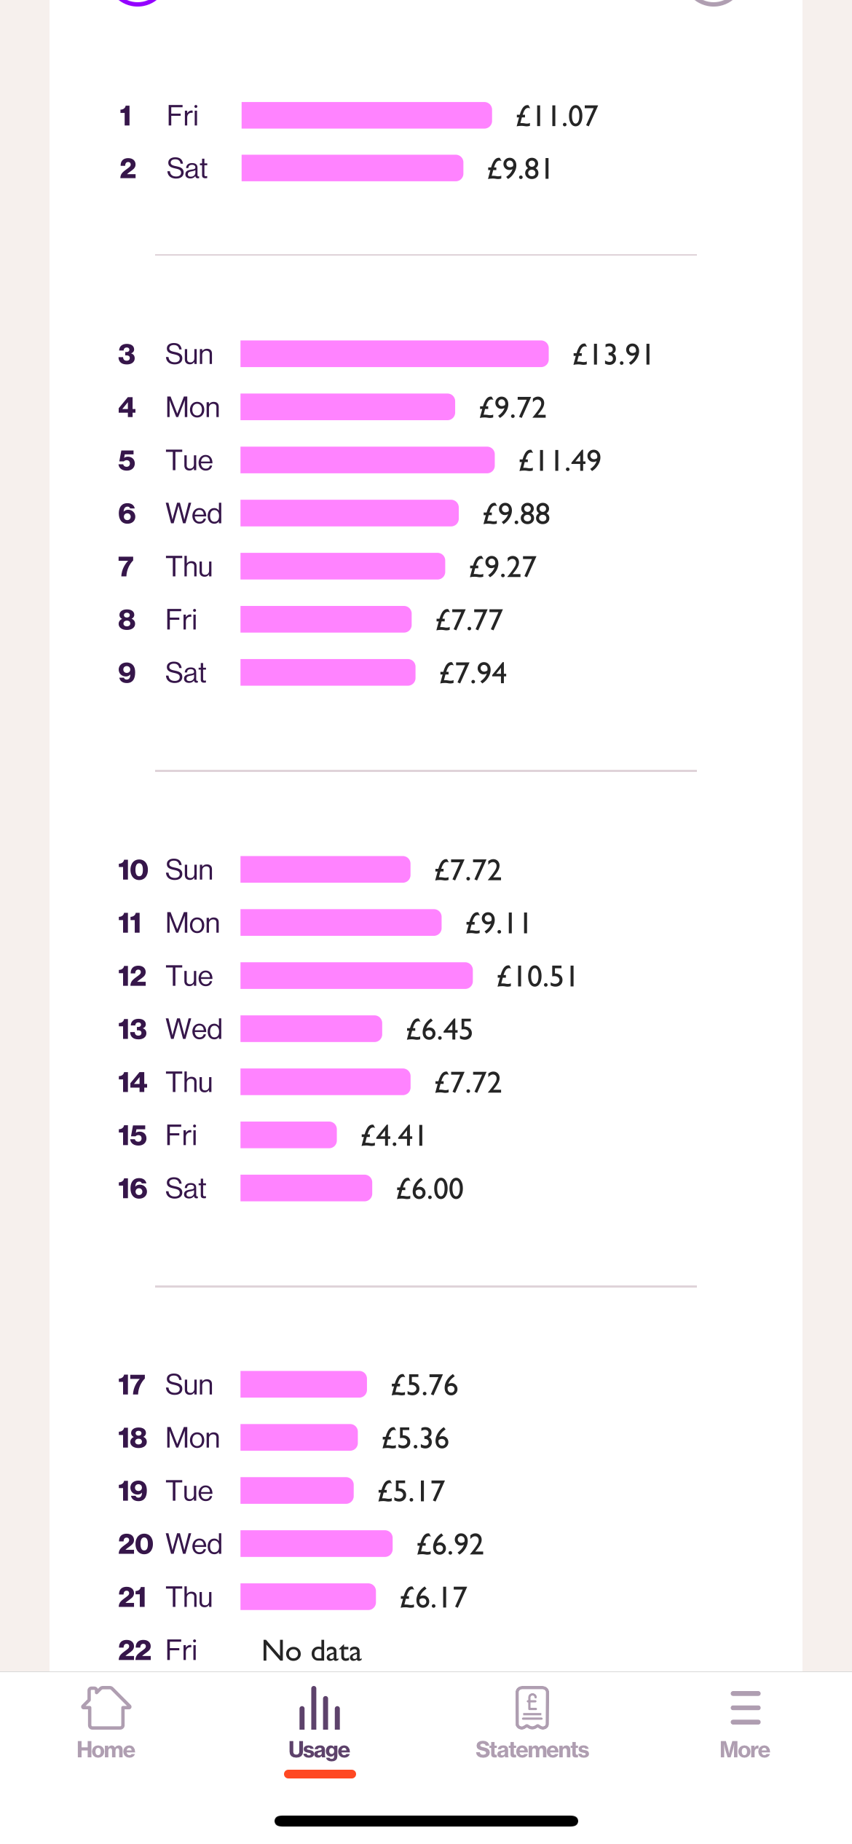Viewport: 852px width, 1844px height.
Task: Tap the Sun 17 usage bar
Action: pyautogui.click(x=304, y=1384)
